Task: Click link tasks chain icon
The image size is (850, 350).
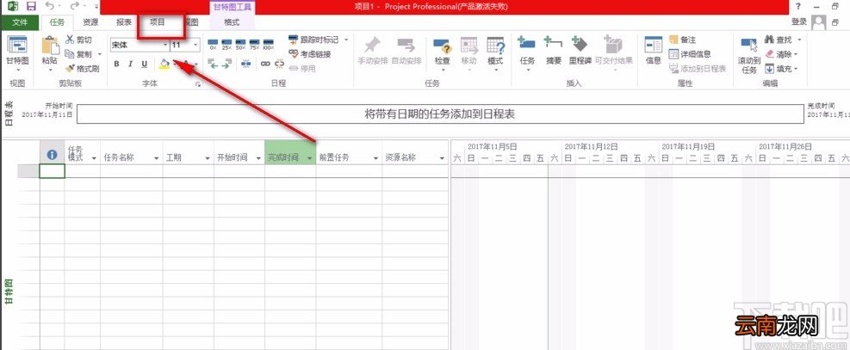Action: coord(265,64)
